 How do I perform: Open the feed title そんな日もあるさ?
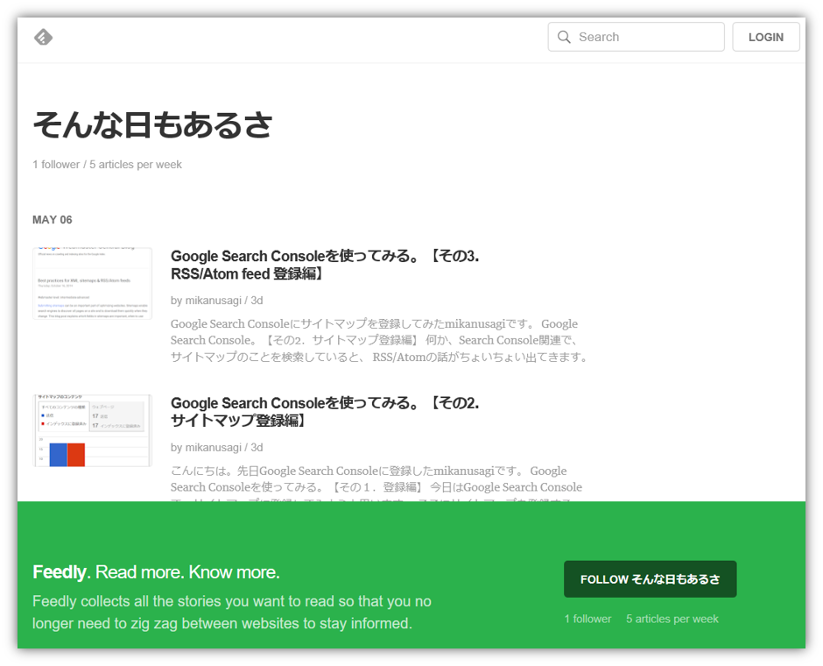coord(152,125)
